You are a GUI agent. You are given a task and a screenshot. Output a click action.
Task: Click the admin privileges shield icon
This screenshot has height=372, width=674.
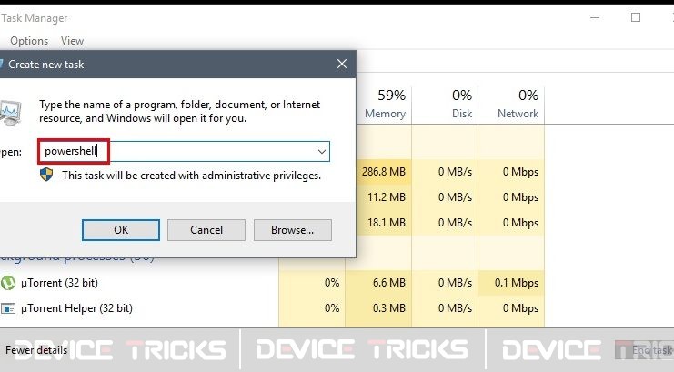pyautogui.click(x=46, y=175)
